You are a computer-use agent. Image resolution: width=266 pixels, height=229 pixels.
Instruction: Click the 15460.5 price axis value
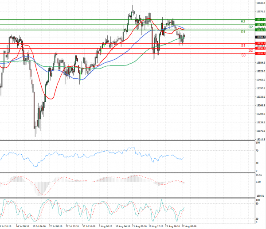(261, 80)
